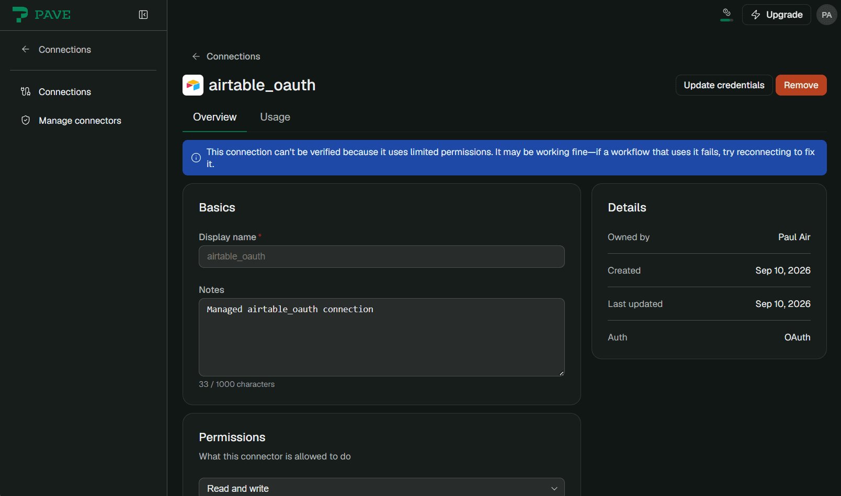Grab the Notes textarea resize handle
Screen dimensions: 841x496
(561, 373)
